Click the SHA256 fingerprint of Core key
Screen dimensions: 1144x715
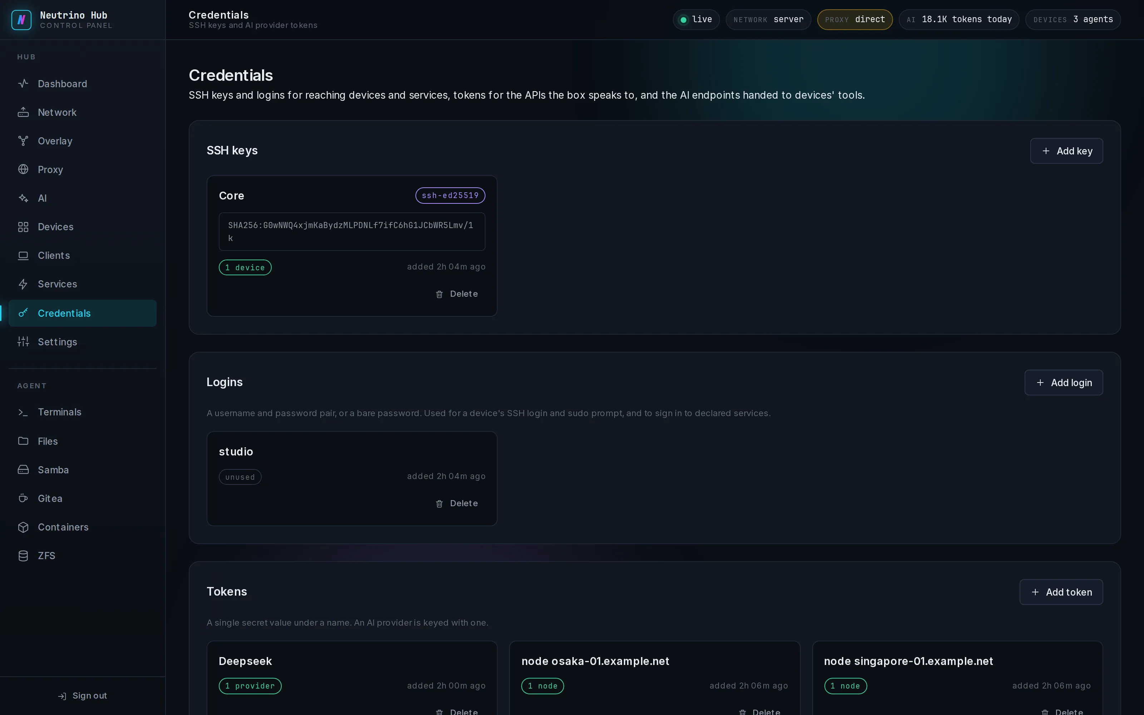click(x=352, y=232)
